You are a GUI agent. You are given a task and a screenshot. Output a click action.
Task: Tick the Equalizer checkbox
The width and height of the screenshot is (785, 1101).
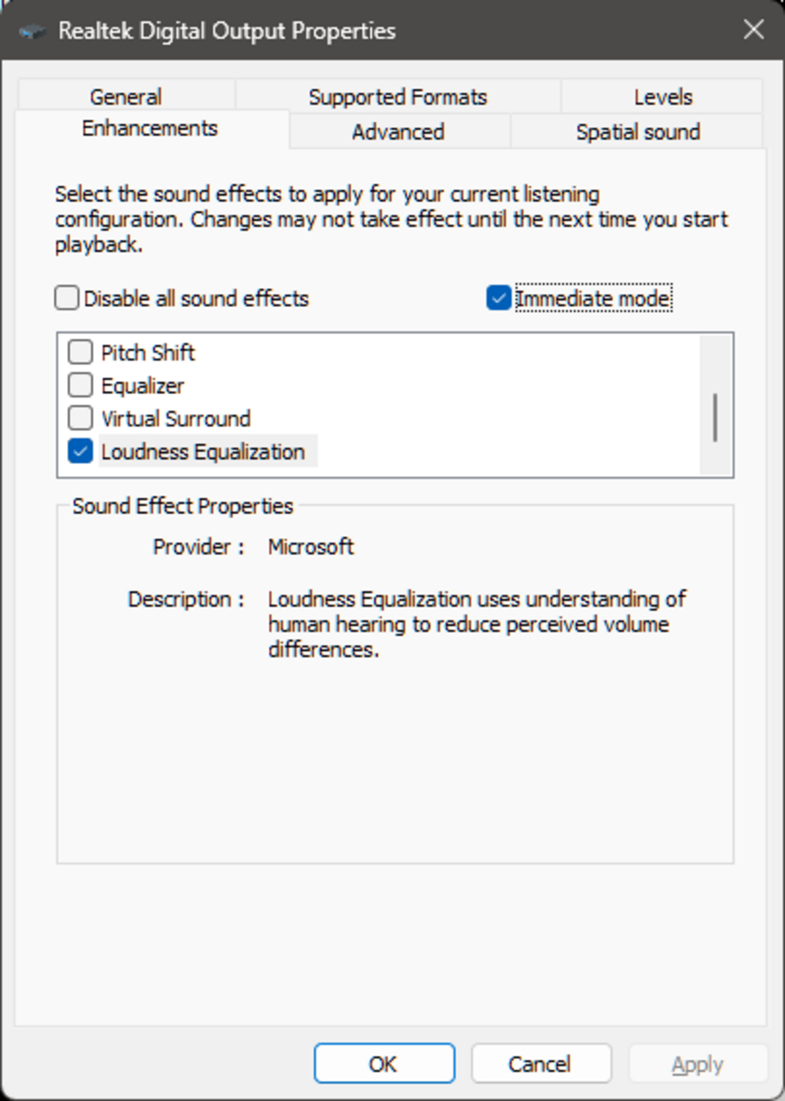click(x=80, y=385)
